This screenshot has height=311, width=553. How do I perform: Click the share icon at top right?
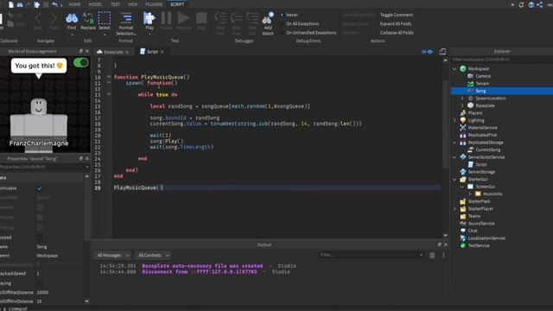coord(540,4)
